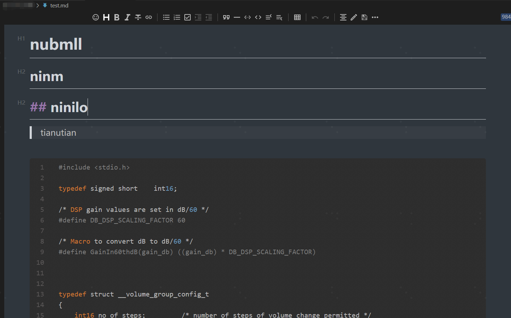Place the cursor in heading ninm
The height and width of the screenshot is (318, 511).
(47, 76)
